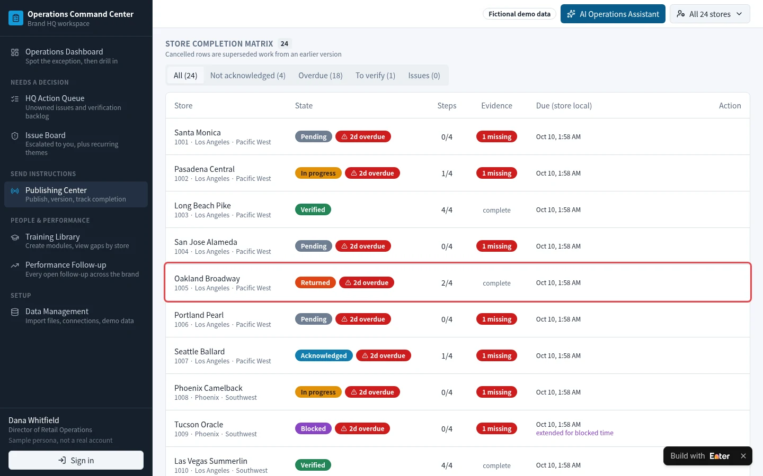
Task: Click the extended for blocked time link
Action: click(575, 433)
